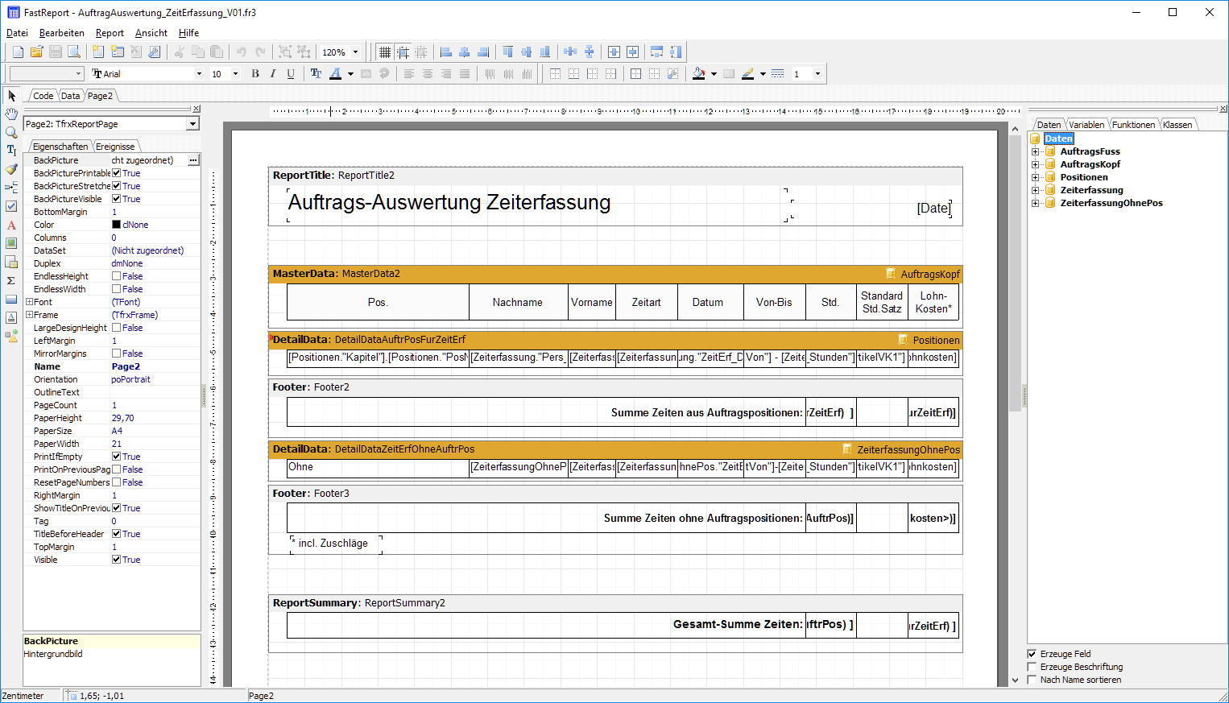This screenshot has height=703, width=1229.
Task: Enable ResetPageNumbers checkbox
Action: (x=116, y=482)
